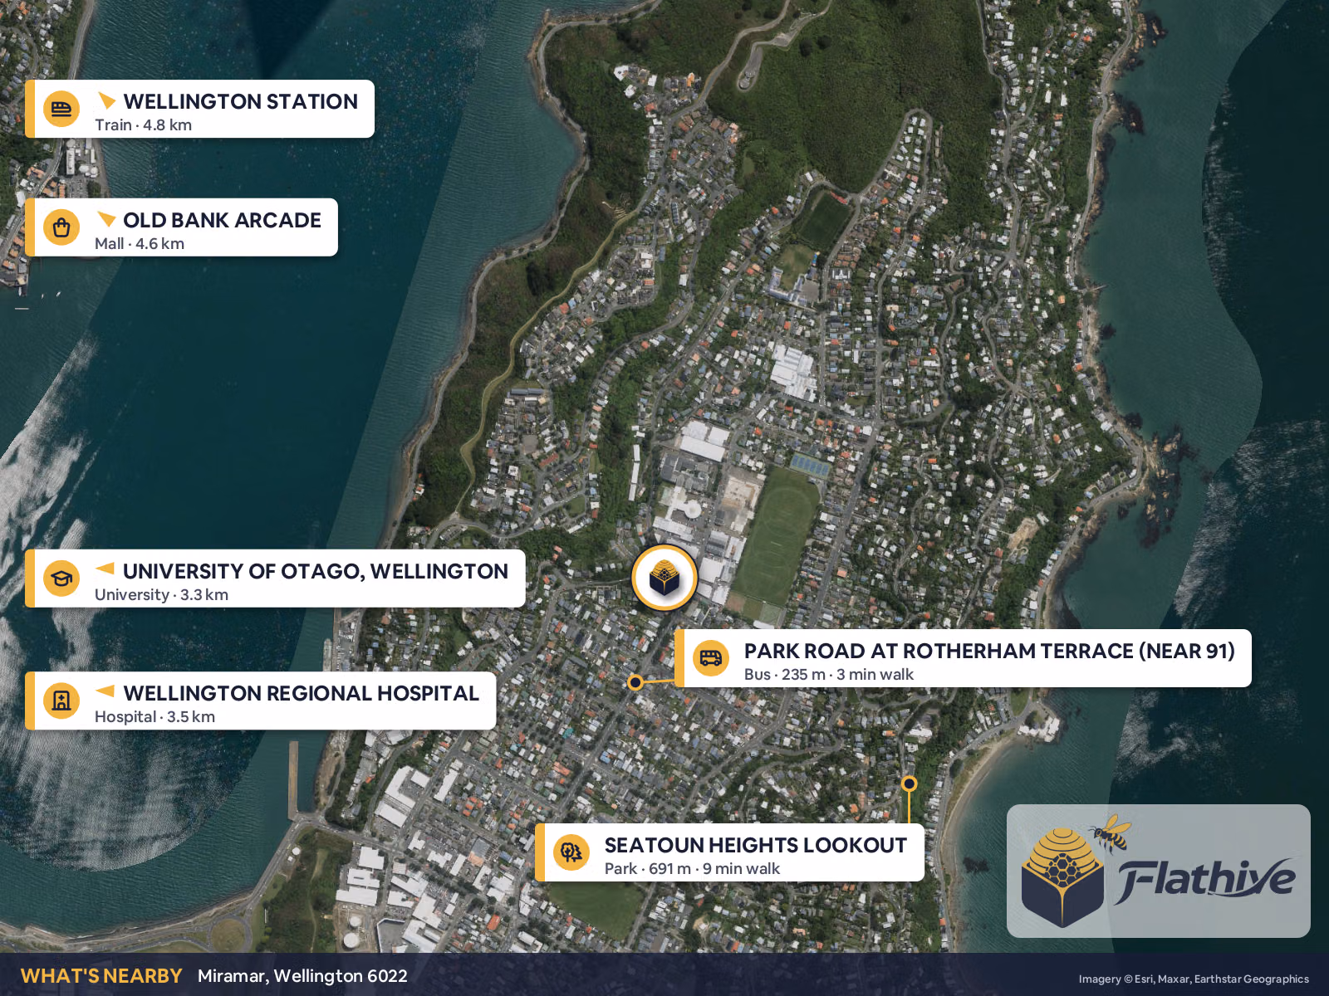Select the SEATOUN HEIGHTS LOOKOUT title
The width and height of the screenshot is (1329, 996).
(756, 845)
